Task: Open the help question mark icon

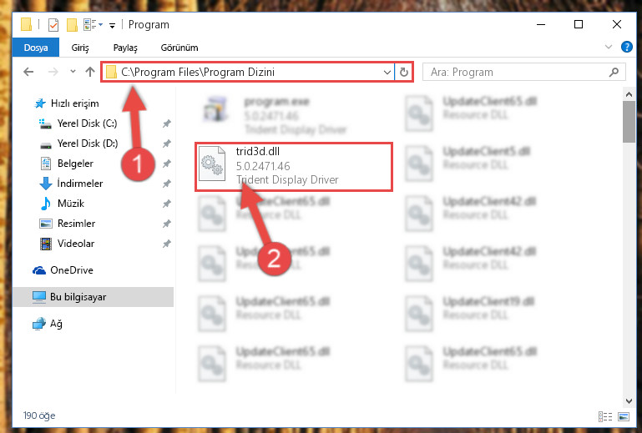Action: point(626,47)
